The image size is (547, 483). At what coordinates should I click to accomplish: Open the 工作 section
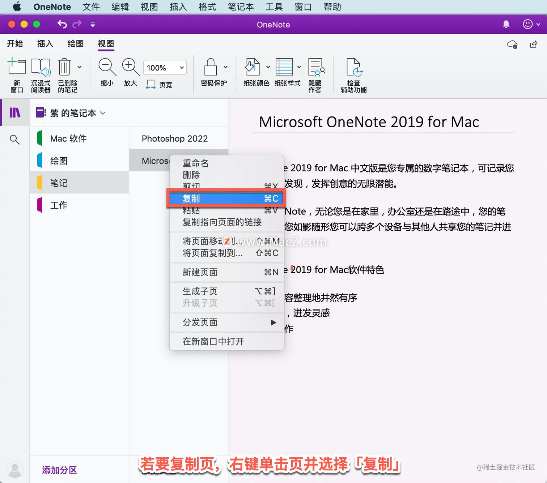coord(79,205)
